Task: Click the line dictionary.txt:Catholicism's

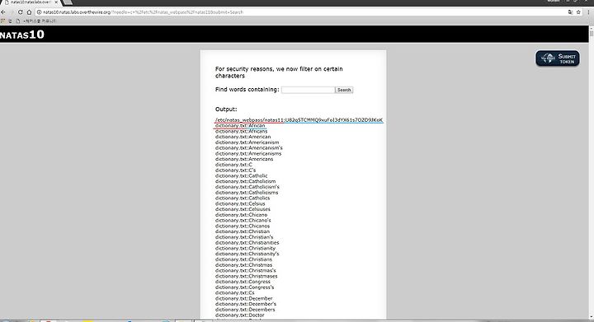Action: 247,187
